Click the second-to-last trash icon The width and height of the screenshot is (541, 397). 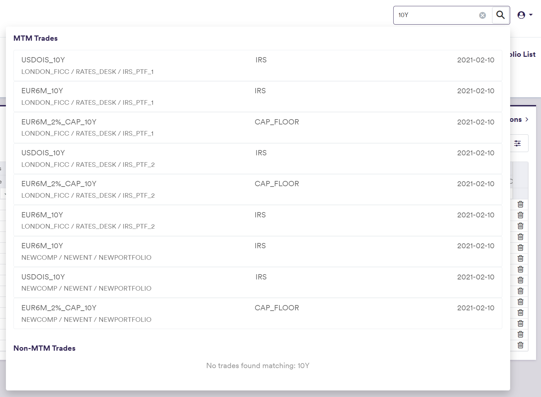pyautogui.click(x=520, y=334)
